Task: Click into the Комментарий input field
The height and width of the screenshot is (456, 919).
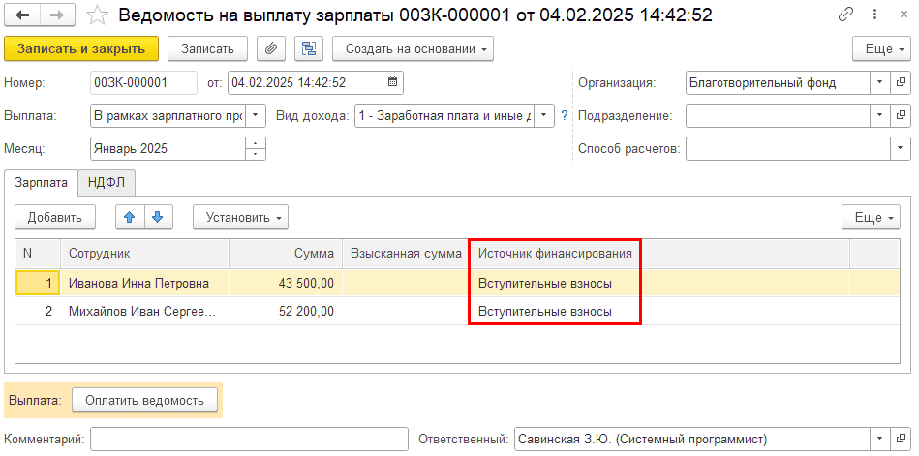Action: [x=249, y=439]
